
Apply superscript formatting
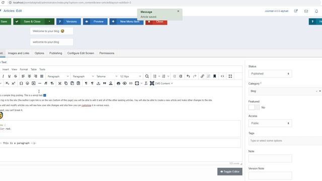click(14, 83)
